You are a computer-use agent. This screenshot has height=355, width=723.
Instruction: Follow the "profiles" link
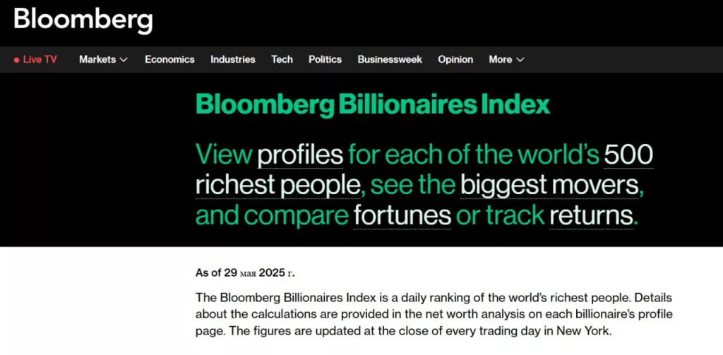click(300, 155)
